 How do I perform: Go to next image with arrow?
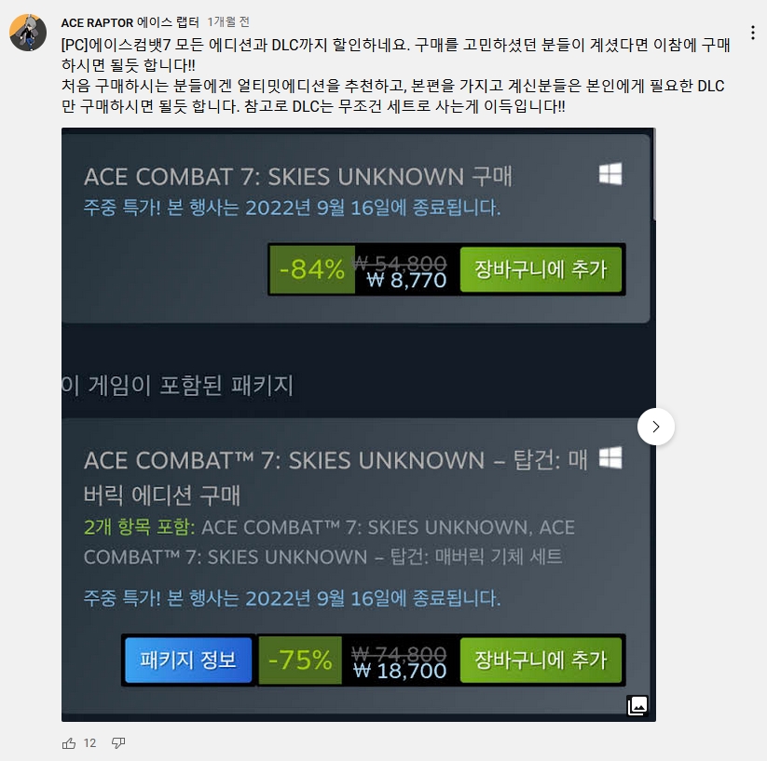pos(656,427)
